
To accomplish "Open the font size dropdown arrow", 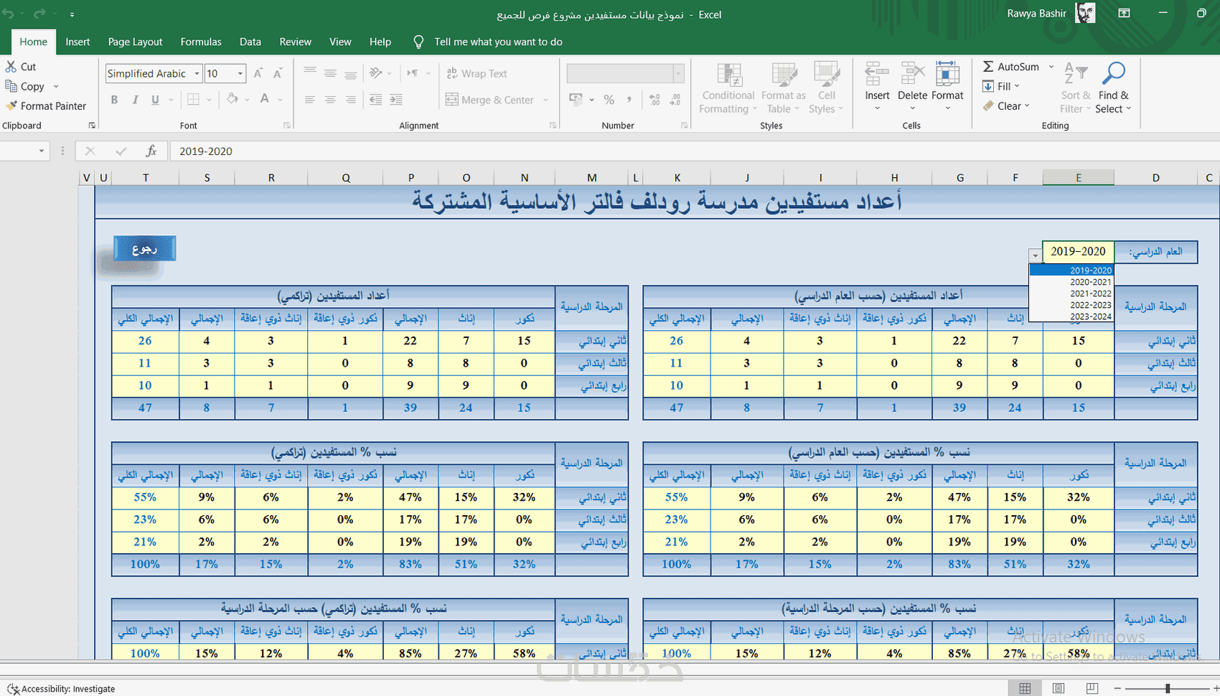I will [x=240, y=73].
